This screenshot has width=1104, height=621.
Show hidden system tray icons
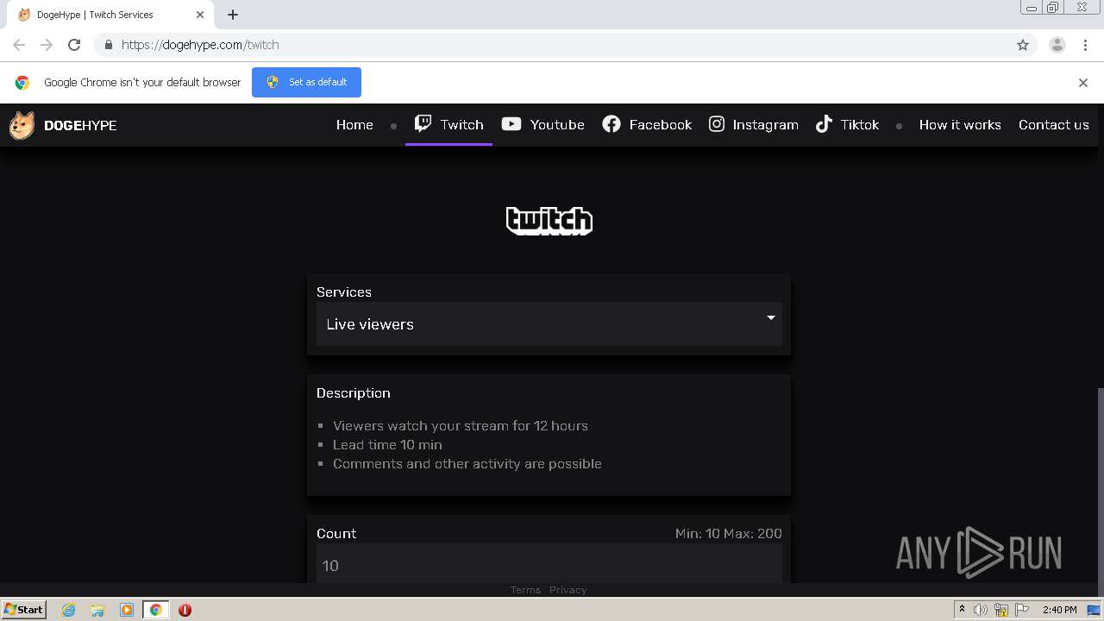point(962,610)
